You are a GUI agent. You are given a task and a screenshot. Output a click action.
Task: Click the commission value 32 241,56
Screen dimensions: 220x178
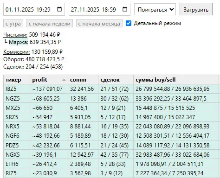click(x=82, y=89)
